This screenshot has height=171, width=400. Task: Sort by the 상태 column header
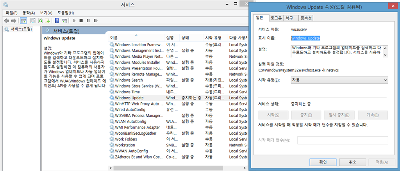pyautogui.click(x=191, y=38)
